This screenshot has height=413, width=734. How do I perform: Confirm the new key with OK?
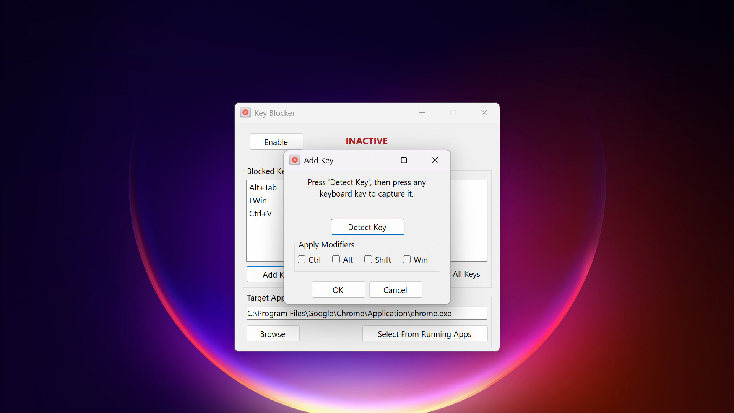click(338, 289)
